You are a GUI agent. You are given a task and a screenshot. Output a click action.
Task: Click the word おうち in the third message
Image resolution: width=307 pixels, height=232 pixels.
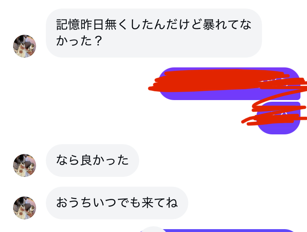point(74,203)
